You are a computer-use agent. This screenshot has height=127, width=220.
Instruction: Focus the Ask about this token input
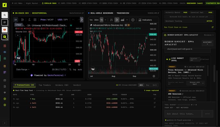[x=183, y=114]
